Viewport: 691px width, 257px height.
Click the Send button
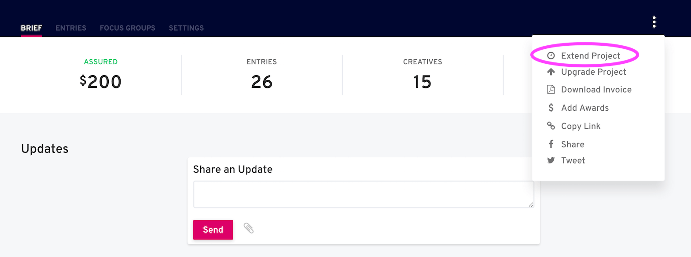pos(213,229)
